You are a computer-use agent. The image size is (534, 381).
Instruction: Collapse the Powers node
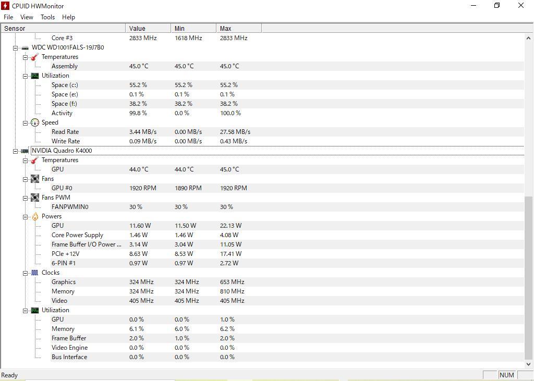25,216
